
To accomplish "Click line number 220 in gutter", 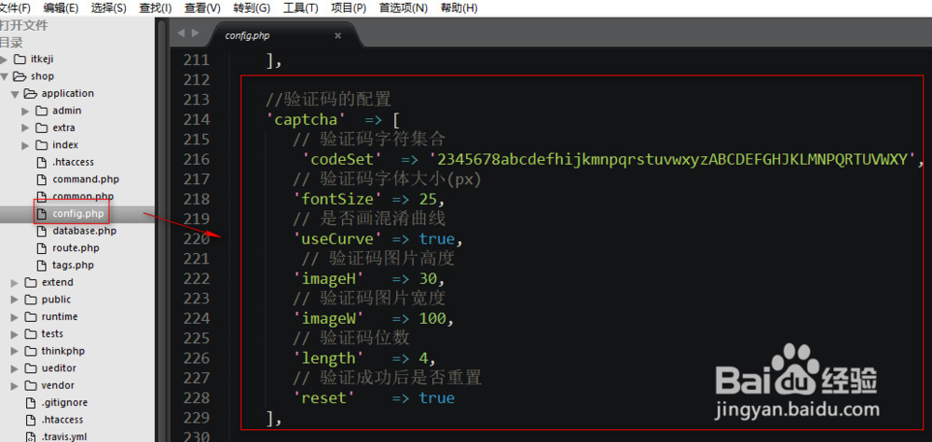I will click(197, 238).
